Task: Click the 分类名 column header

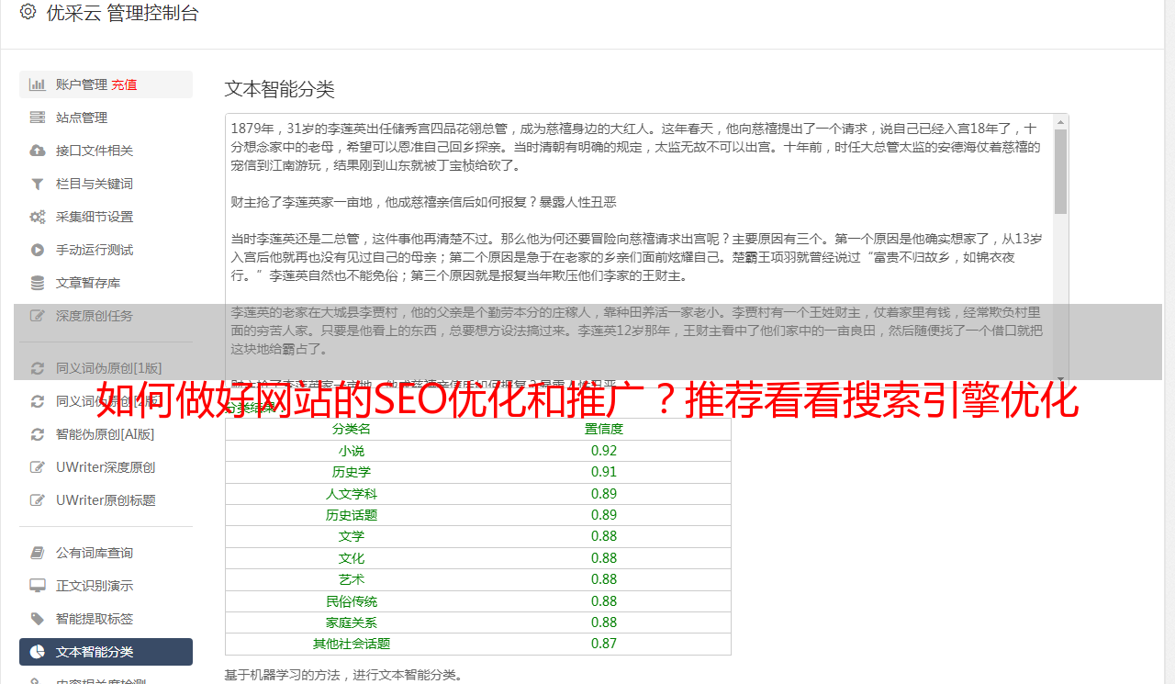Action: tap(352, 429)
